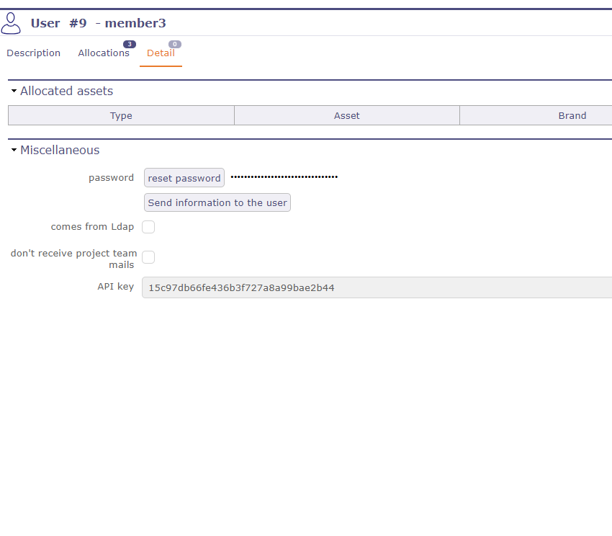Collapse the Miscellaneous section arrow
The height and width of the screenshot is (536, 612).
(x=14, y=151)
